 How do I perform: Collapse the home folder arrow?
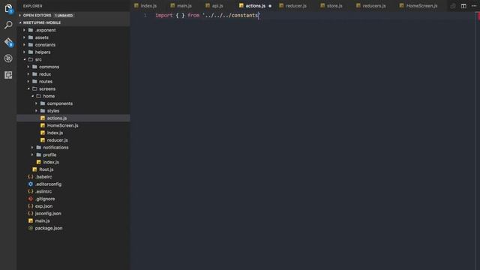(32, 96)
